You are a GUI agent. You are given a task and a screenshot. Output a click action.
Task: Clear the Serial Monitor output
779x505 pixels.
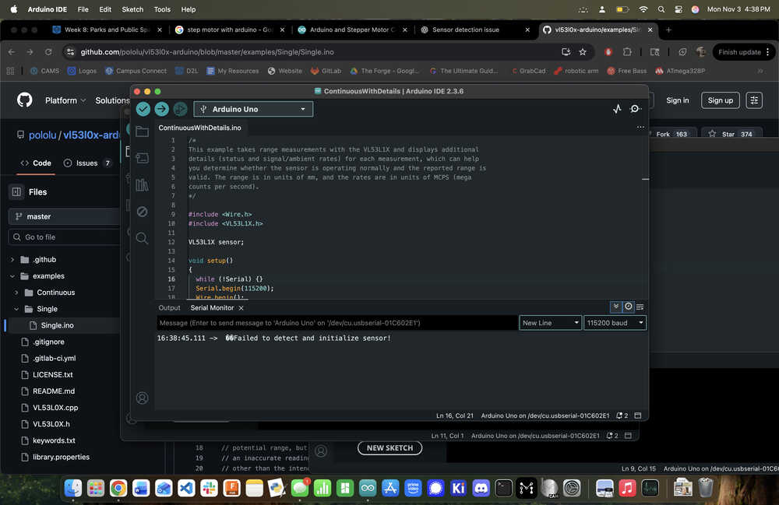(x=640, y=307)
